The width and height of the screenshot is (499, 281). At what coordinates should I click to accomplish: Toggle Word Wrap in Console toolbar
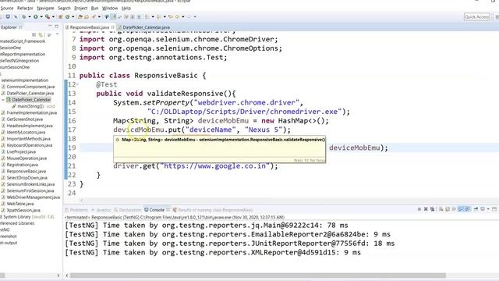[454, 209]
